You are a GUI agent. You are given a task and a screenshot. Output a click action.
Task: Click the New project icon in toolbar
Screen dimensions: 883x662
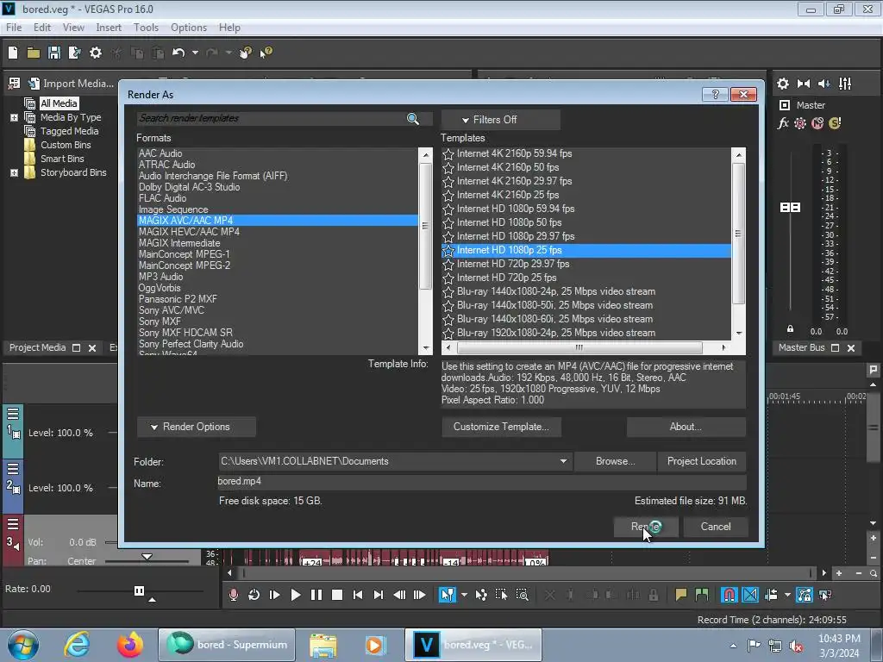13,53
